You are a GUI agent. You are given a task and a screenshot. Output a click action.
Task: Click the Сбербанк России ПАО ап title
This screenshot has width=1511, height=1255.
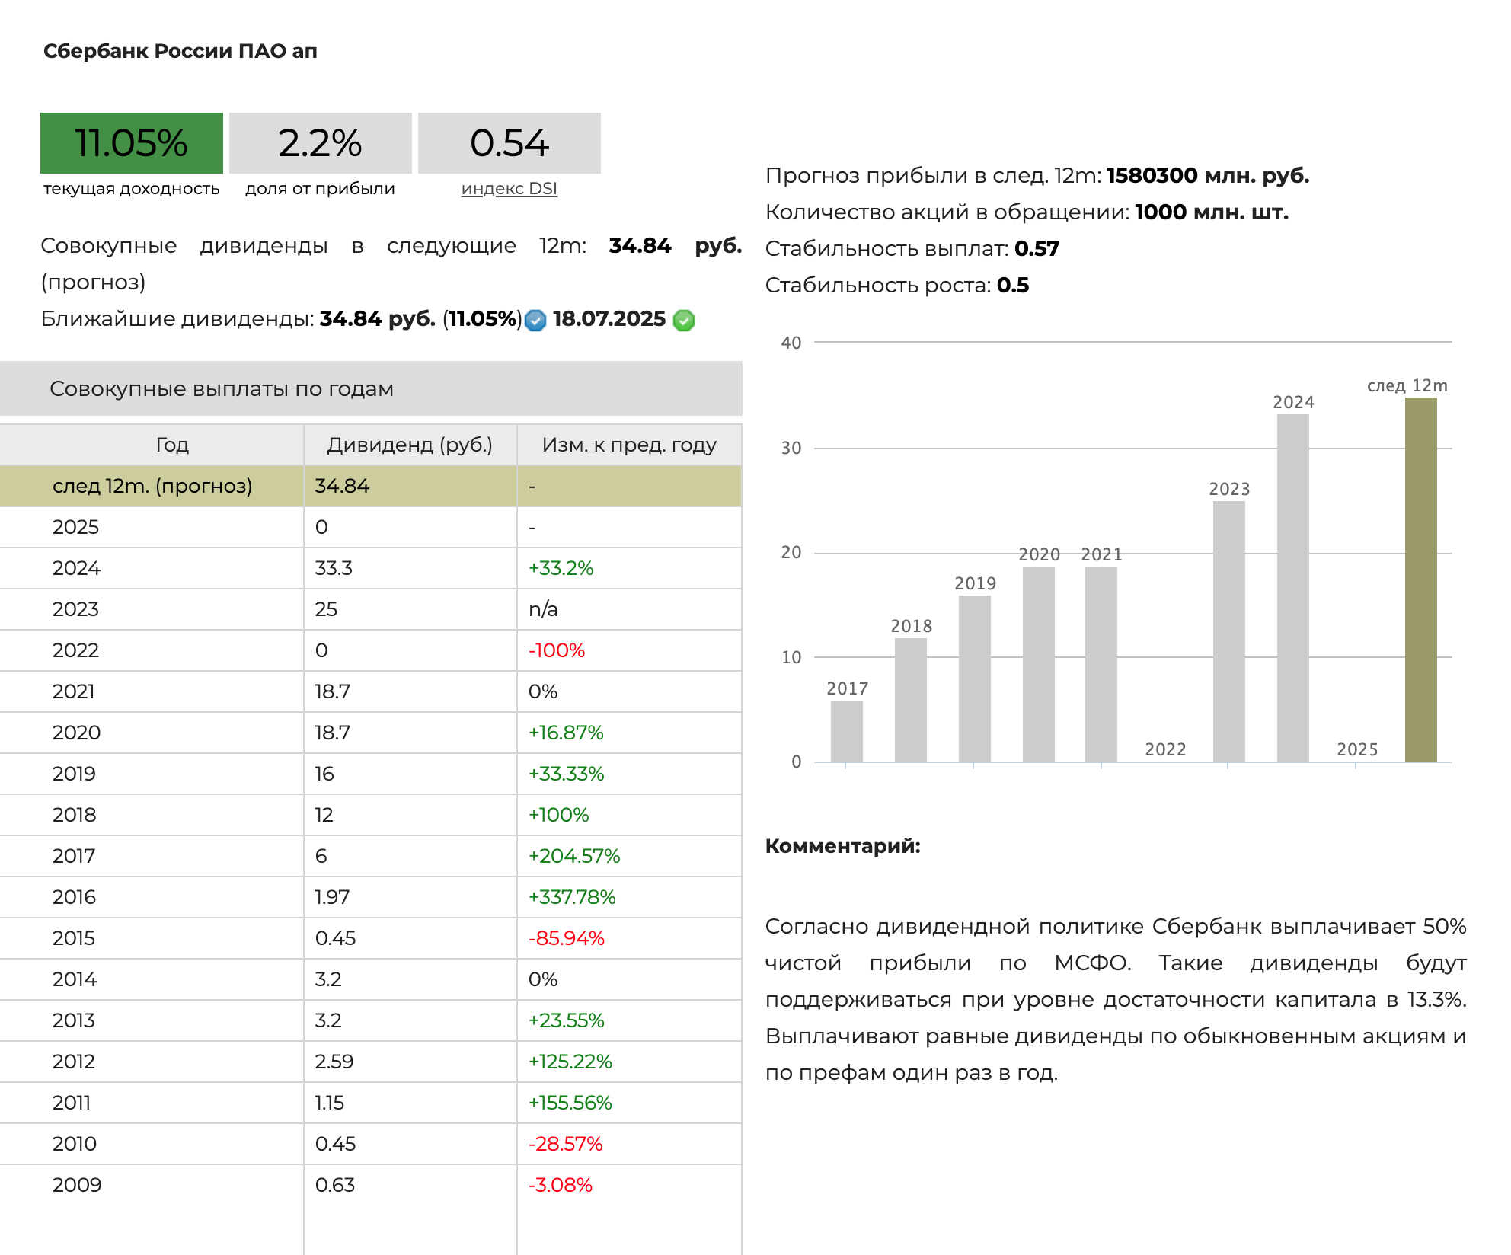(180, 51)
